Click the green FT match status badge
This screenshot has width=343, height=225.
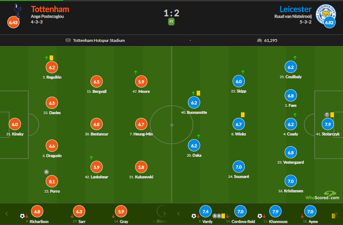(171, 22)
